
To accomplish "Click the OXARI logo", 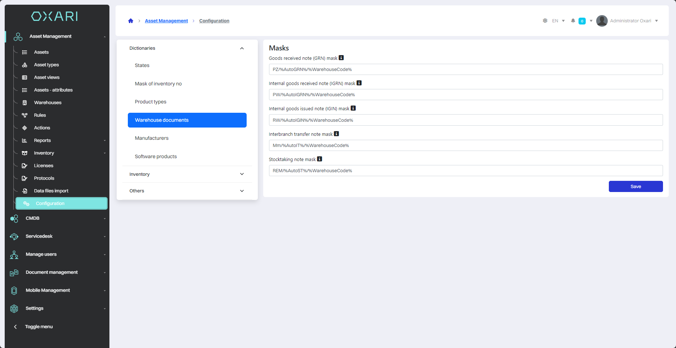I will tap(55, 16).
